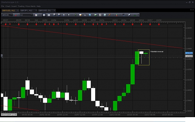The image size is (195, 122).
Task: Open the h12 timeframe dropdown
Action: click(x=32, y=15)
